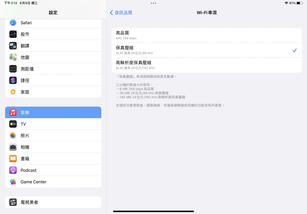Viewport: 307px width, 214px height.
Task: Tap the Home (家庭) house icon
Action: pyautogui.click(x=13, y=92)
